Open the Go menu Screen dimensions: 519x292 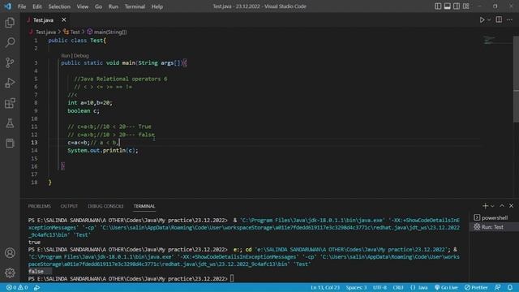pyautogui.click(x=98, y=6)
